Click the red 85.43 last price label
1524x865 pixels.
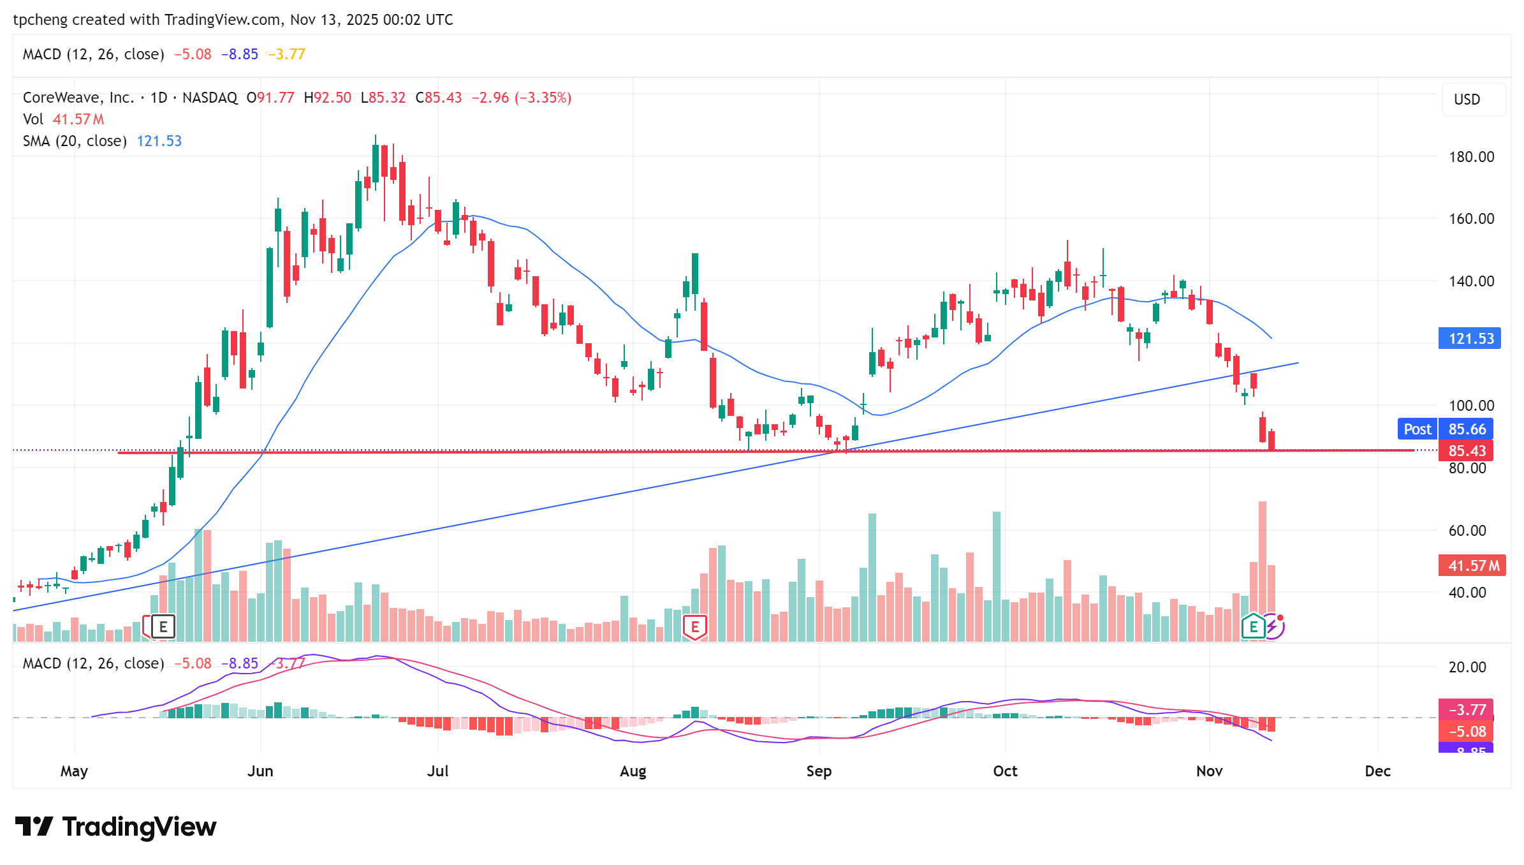click(1466, 451)
